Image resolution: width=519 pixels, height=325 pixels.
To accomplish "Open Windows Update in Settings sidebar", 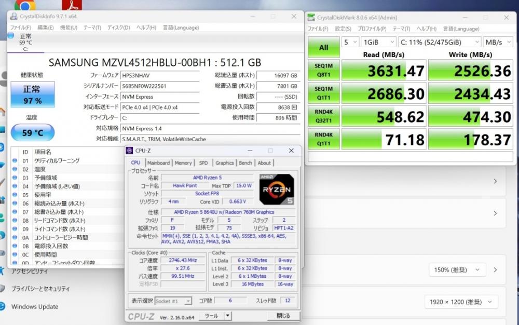I will click(35, 306).
